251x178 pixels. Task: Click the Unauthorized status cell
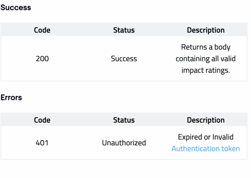click(124, 143)
